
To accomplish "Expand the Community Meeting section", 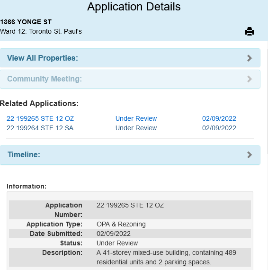I will tap(130, 79).
